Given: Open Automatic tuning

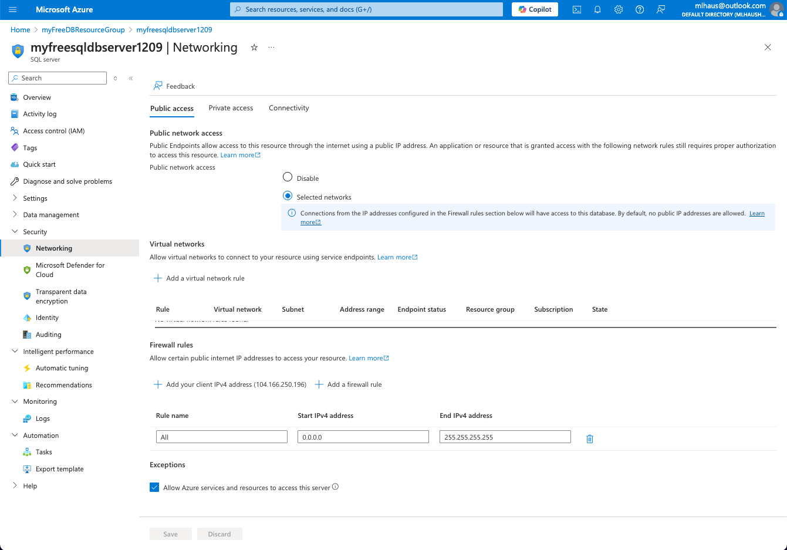Looking at the screenshot, I should [62, 368].
